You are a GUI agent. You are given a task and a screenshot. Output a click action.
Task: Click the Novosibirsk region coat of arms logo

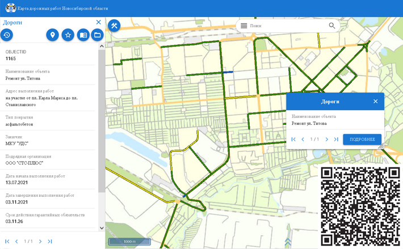coord(11,8)
